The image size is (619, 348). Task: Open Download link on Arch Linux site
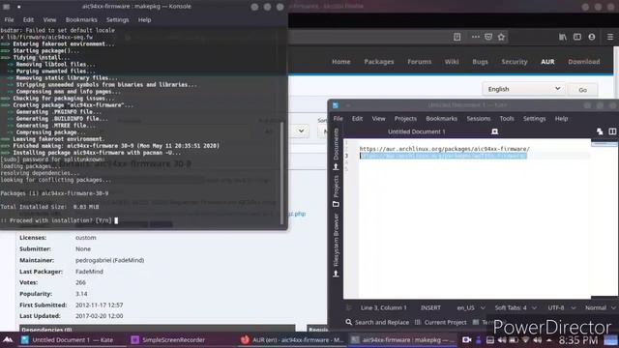[584, 62]
